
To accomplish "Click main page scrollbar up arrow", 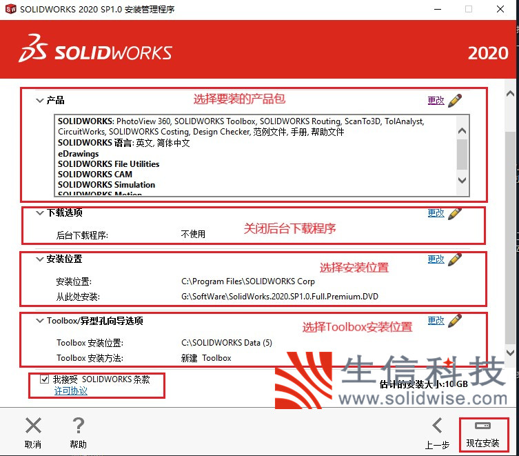I will coord(511,94).
